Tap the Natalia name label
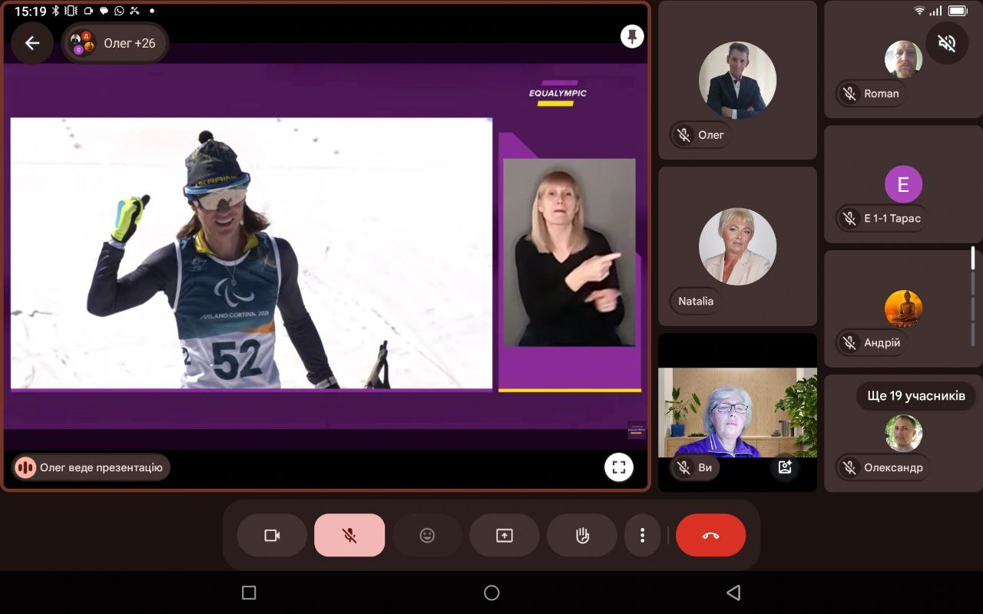Screen dimensions: 983x614 pos(696,302)
